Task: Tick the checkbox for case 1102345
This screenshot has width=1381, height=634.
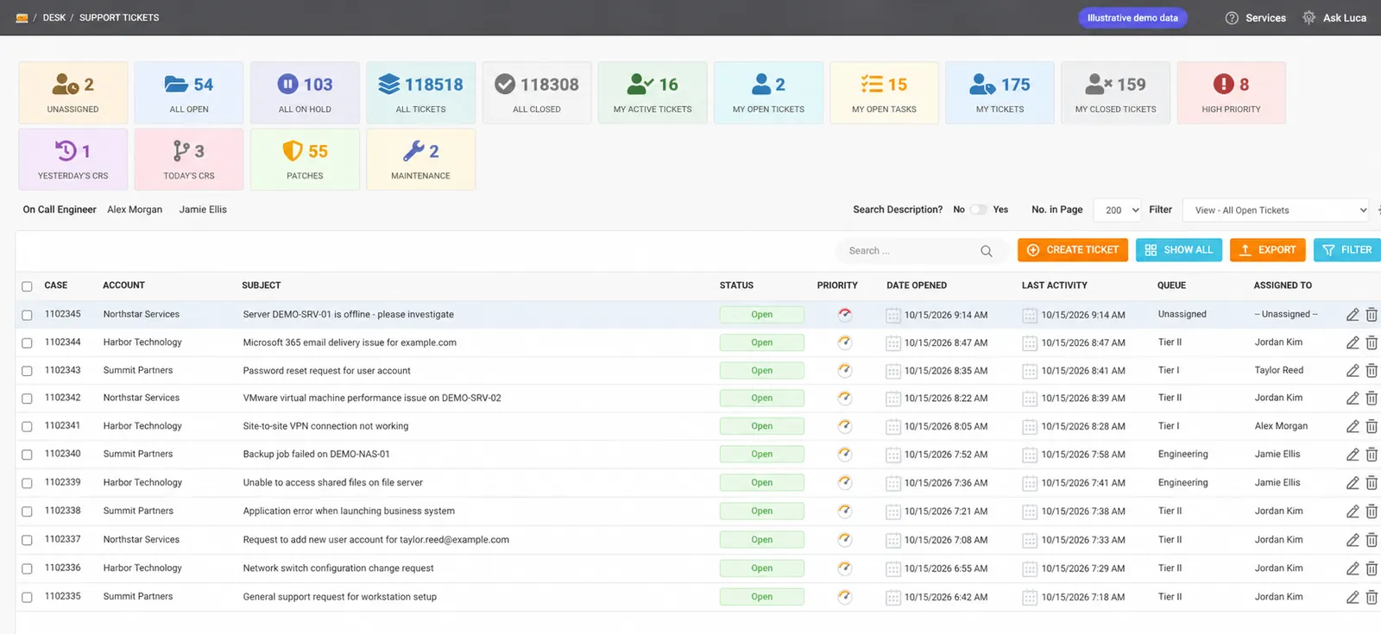Action: coord(27,315)
